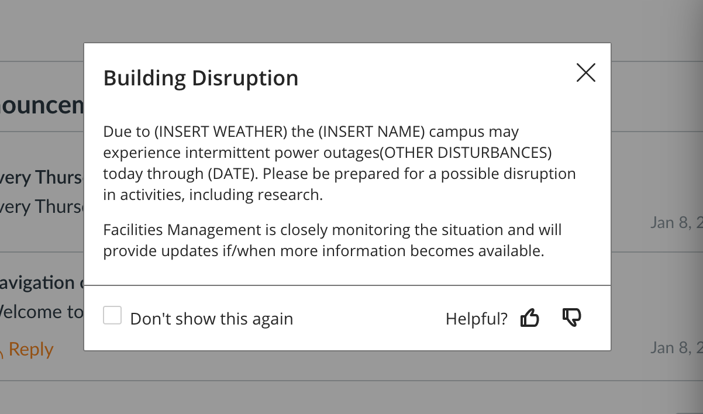Close the Building Disruption dialog
Viewport: 703px width, 414px height.
click(x=585, y=73)
